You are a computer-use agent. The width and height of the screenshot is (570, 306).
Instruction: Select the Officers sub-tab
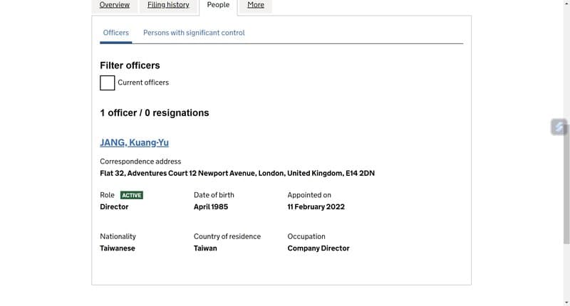(116, 33)
